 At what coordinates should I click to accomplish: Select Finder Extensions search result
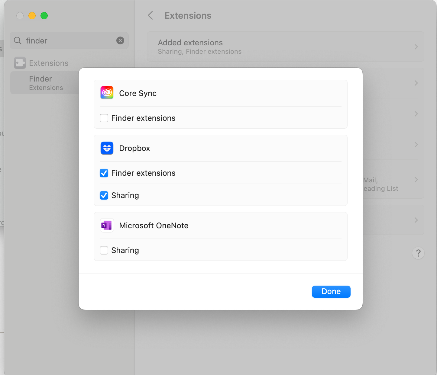(x=45, y=83)
